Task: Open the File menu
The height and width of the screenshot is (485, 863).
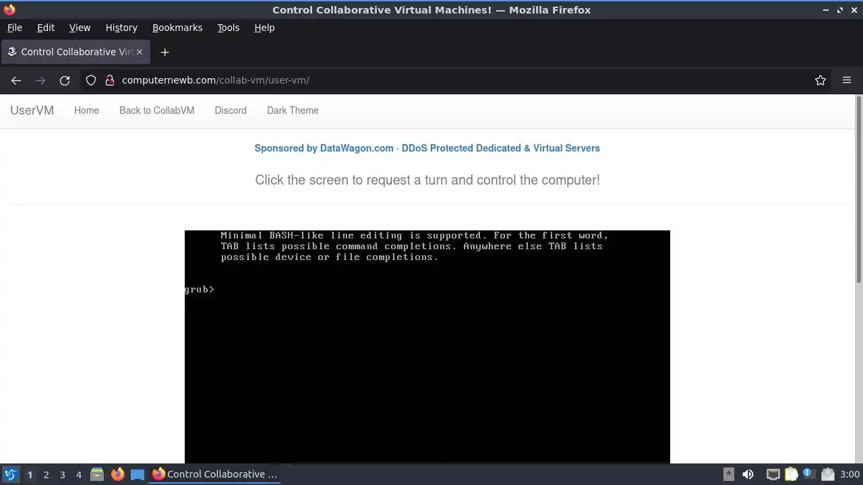Action: [x=15, y=28]
